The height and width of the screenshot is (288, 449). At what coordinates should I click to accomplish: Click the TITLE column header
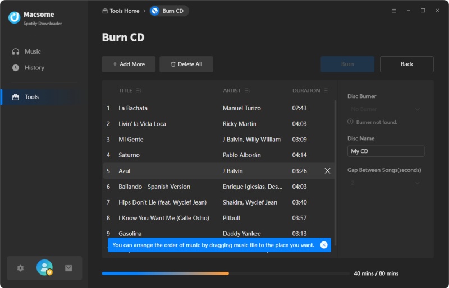click(x=125, y=91)
